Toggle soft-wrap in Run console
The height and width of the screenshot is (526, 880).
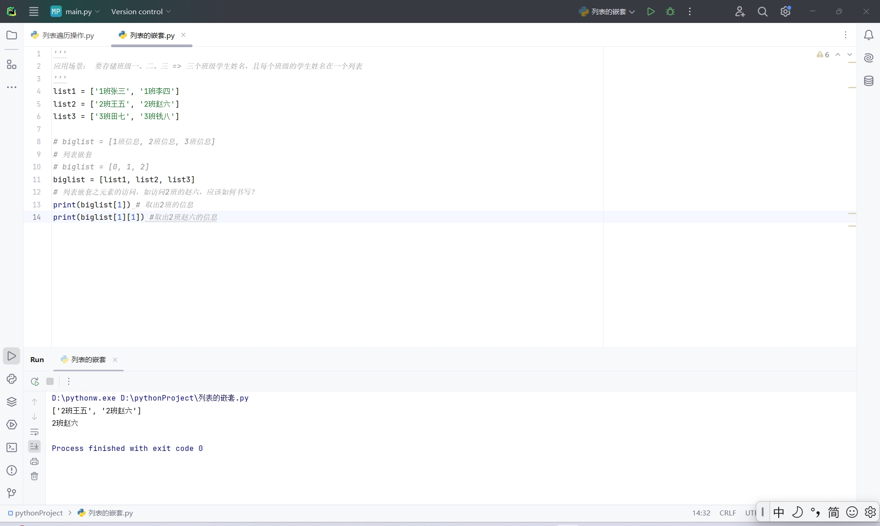point(34,432)
